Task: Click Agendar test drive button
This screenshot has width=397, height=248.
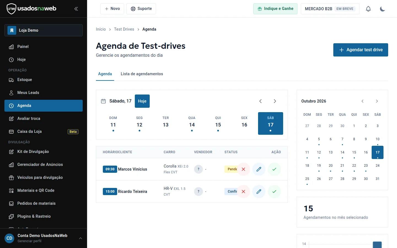Action: coord(361,50)
